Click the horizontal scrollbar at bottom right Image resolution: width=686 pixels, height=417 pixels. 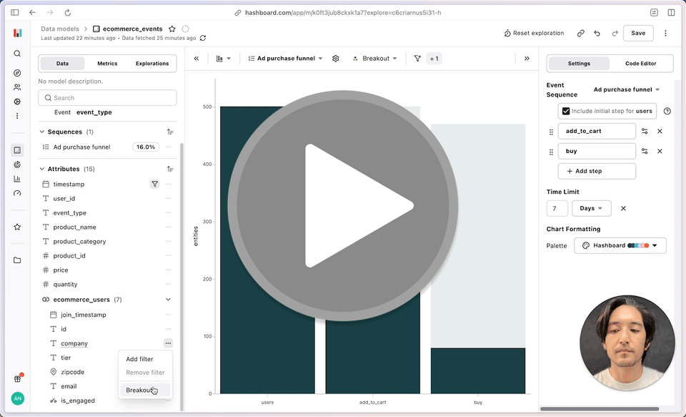click(x=600, y=409)
